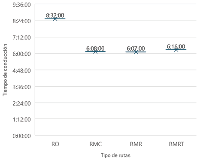Click the 3:36:00 horizontal gridline
Viewport: 200px width, 160px height.
coord(115,86)
